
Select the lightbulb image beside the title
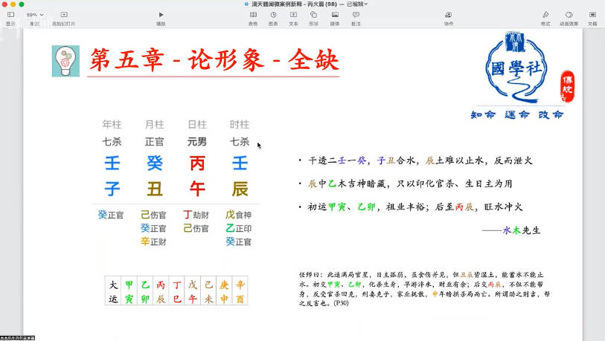point(65,61)
